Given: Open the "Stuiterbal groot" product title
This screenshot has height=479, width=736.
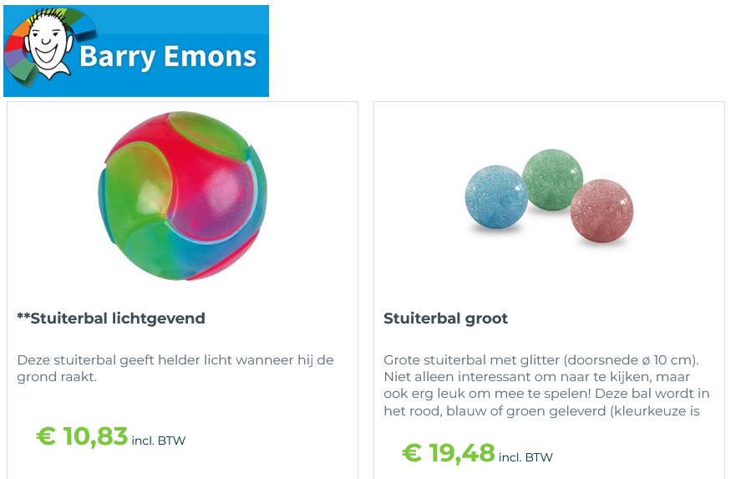Looking at the screenshot, I should coord(445,318).
